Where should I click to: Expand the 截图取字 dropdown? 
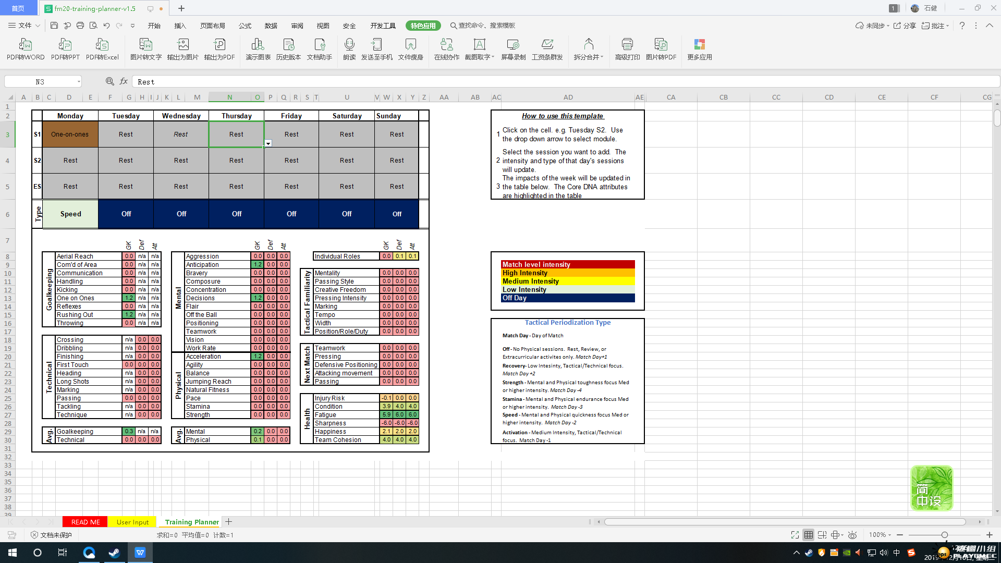point(493,57)
